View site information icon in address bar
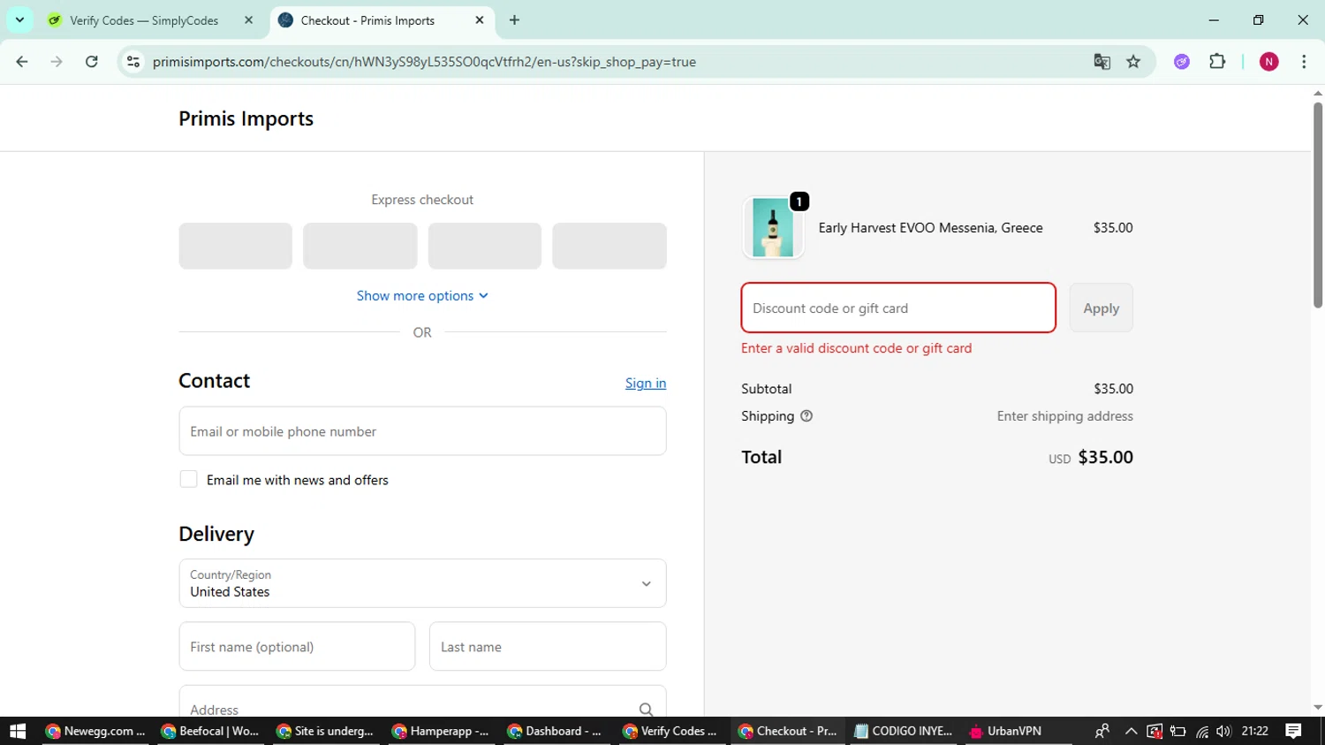The width and height of the screenshot is (1325, 745). coord(133,62)
